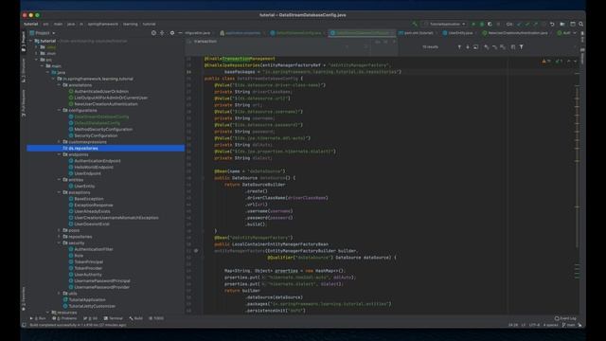
Task: Click the undo/rollback arrow in toolbar
Action: 552,24
